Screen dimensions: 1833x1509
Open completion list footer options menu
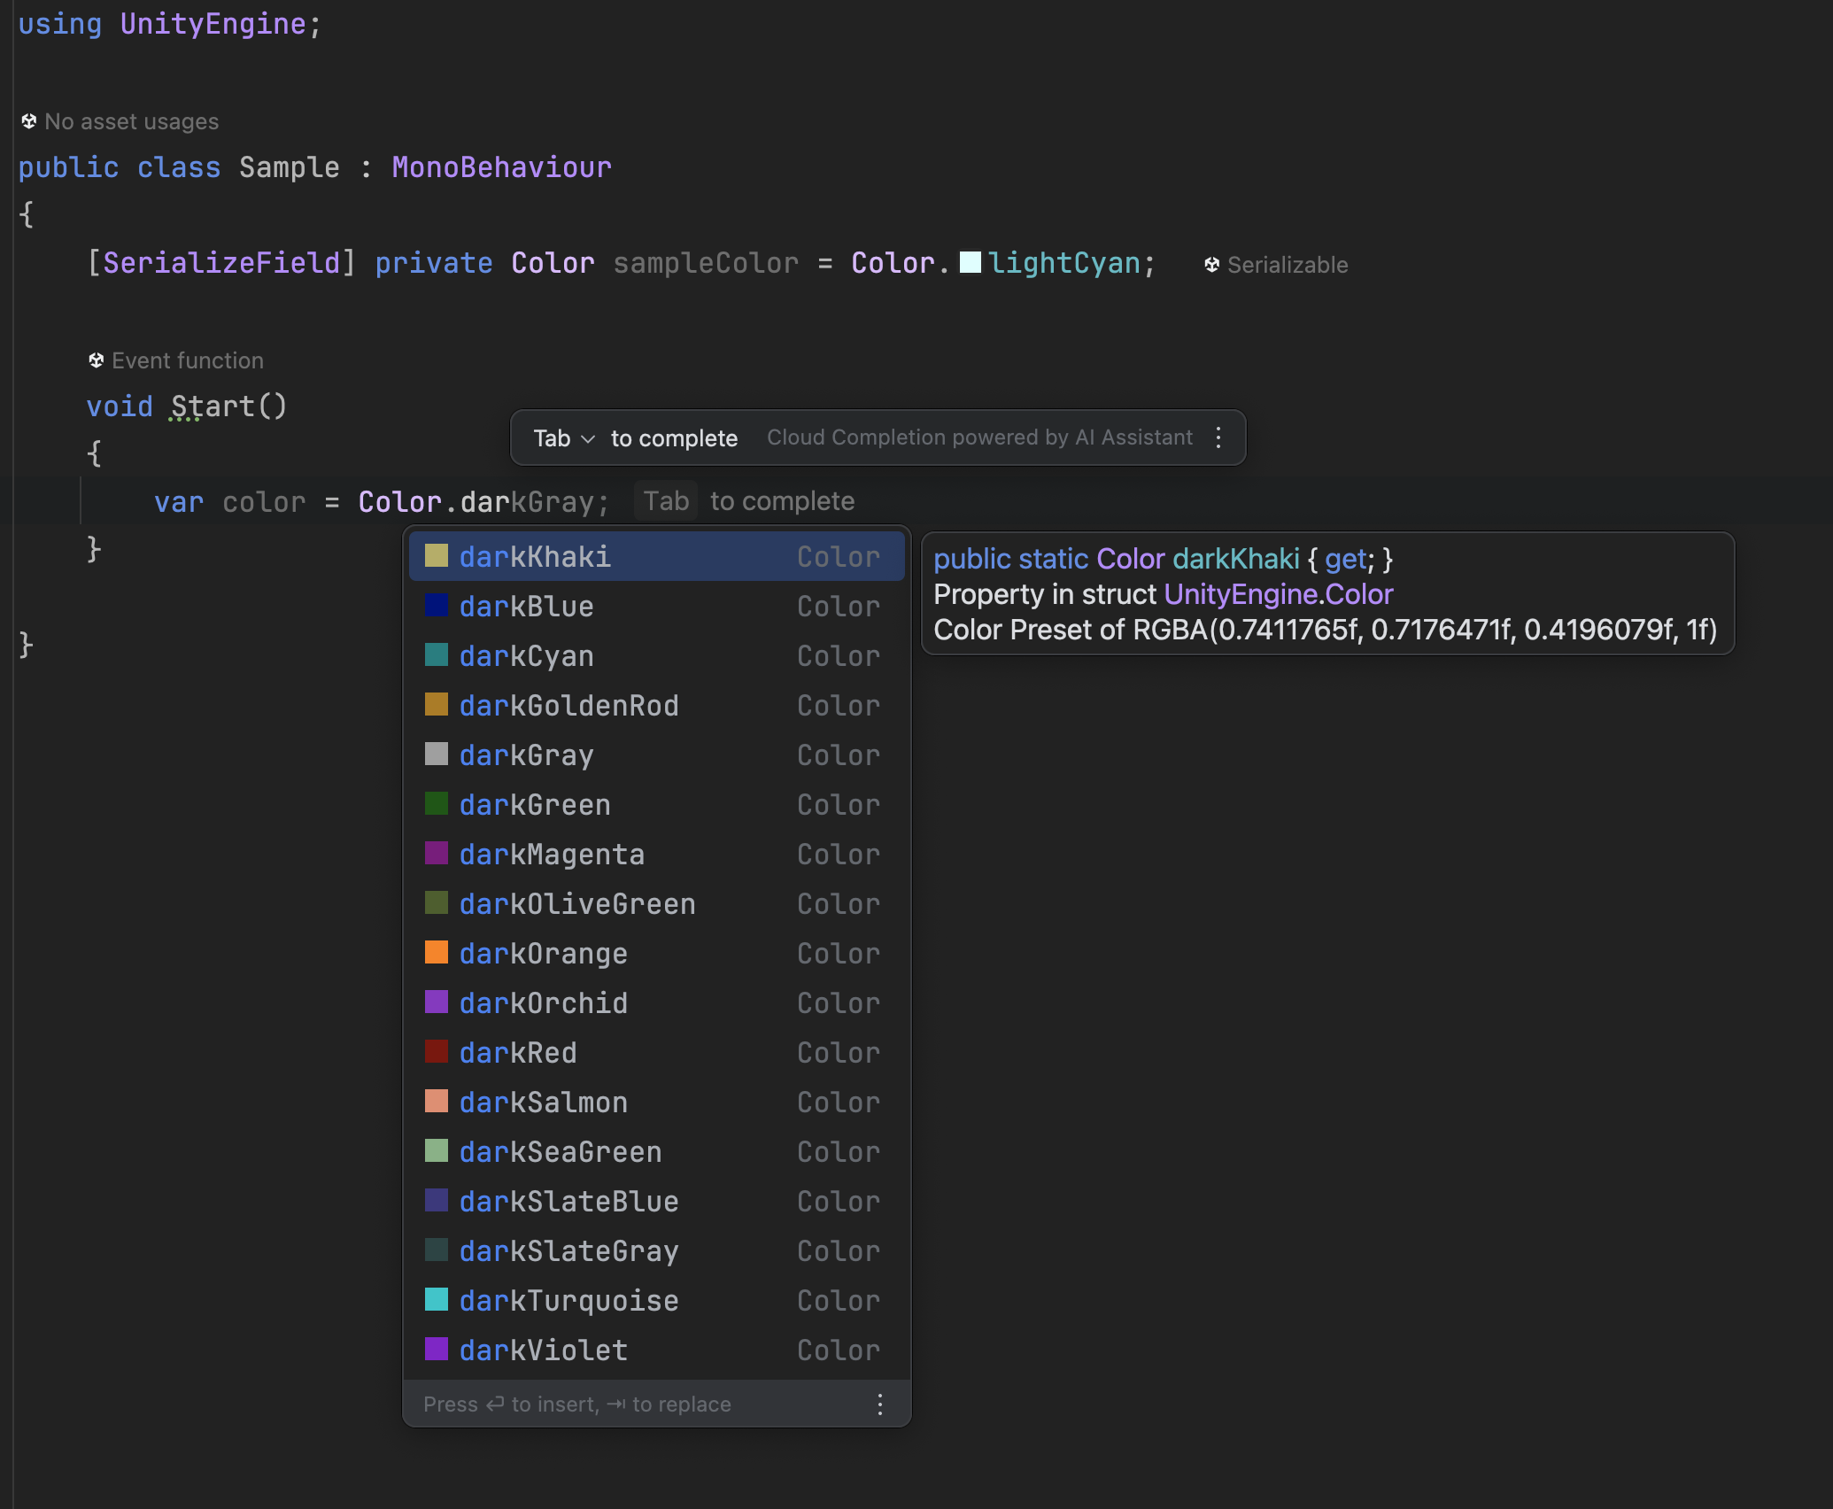point(879,1405)
